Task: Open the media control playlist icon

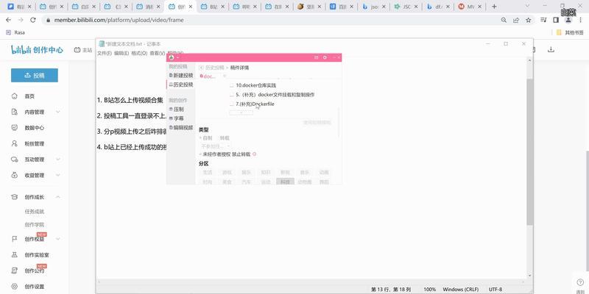Action: (x=543, y=20)
